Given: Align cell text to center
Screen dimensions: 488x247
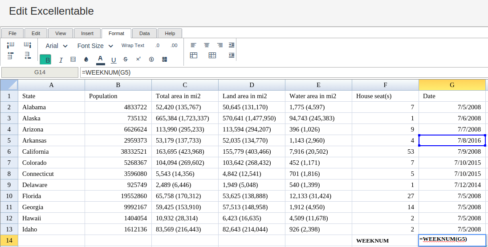Looking at the screenshot, I should click(207, 45).
